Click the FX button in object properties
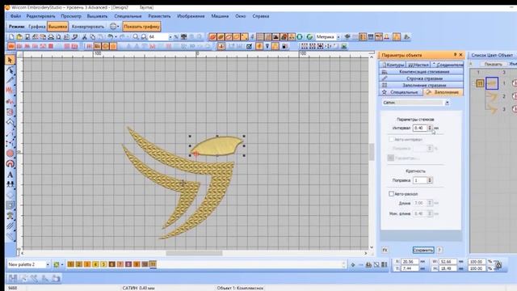Screen dimensions: 517x291 385,250
